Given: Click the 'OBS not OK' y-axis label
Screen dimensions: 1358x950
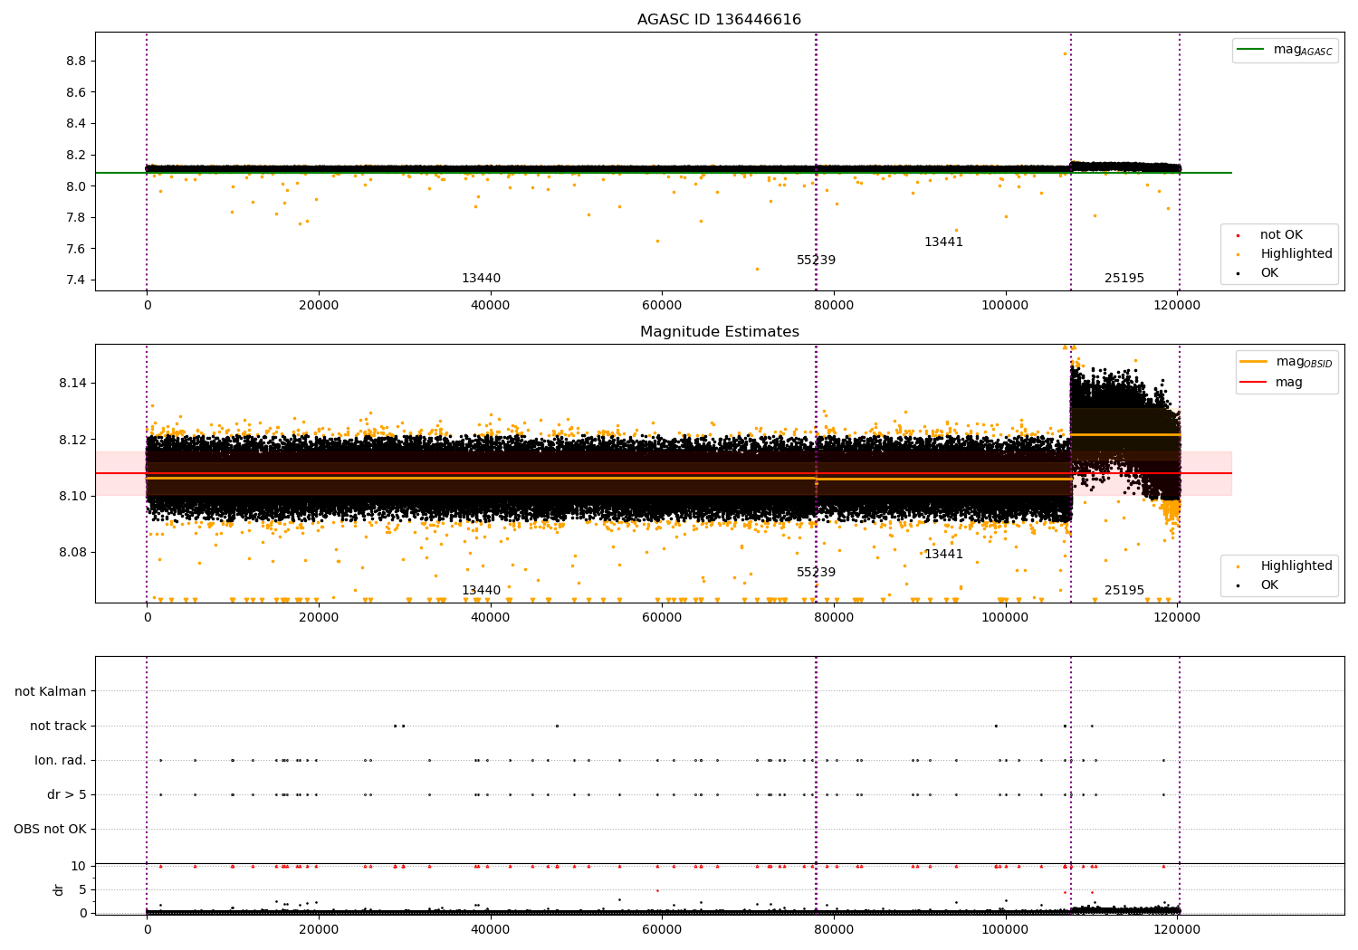Looking at the screenshot, I should [x=50, y=829].
